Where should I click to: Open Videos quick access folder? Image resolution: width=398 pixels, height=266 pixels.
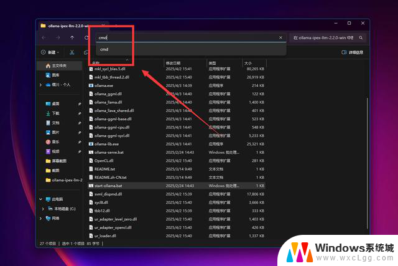(55, 151)
